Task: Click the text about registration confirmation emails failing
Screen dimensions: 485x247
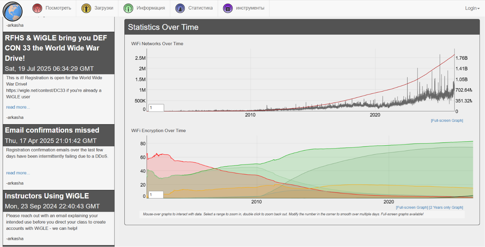Action: pyautogui.click(x=57, y=153)
